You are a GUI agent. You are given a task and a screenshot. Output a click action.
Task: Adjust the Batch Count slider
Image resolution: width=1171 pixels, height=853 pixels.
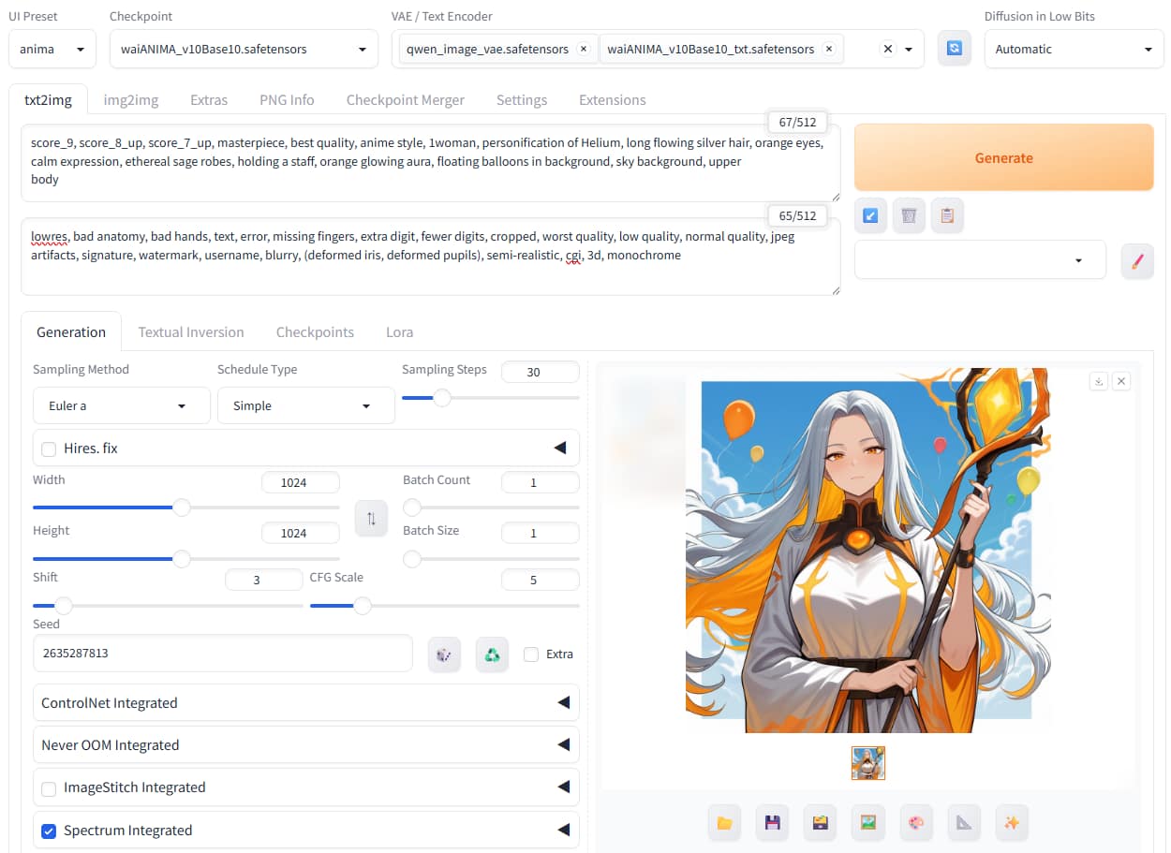tap(491, 507)
